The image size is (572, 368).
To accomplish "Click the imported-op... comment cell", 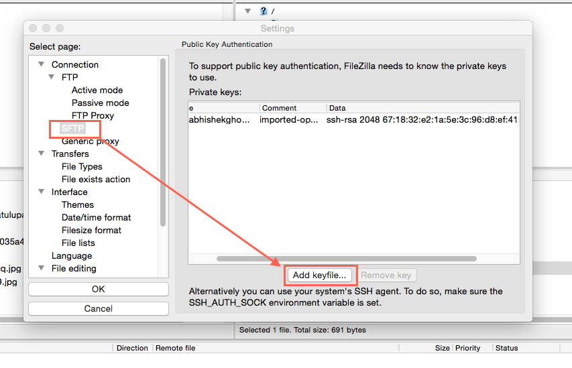I will click(x=288, y=119).
